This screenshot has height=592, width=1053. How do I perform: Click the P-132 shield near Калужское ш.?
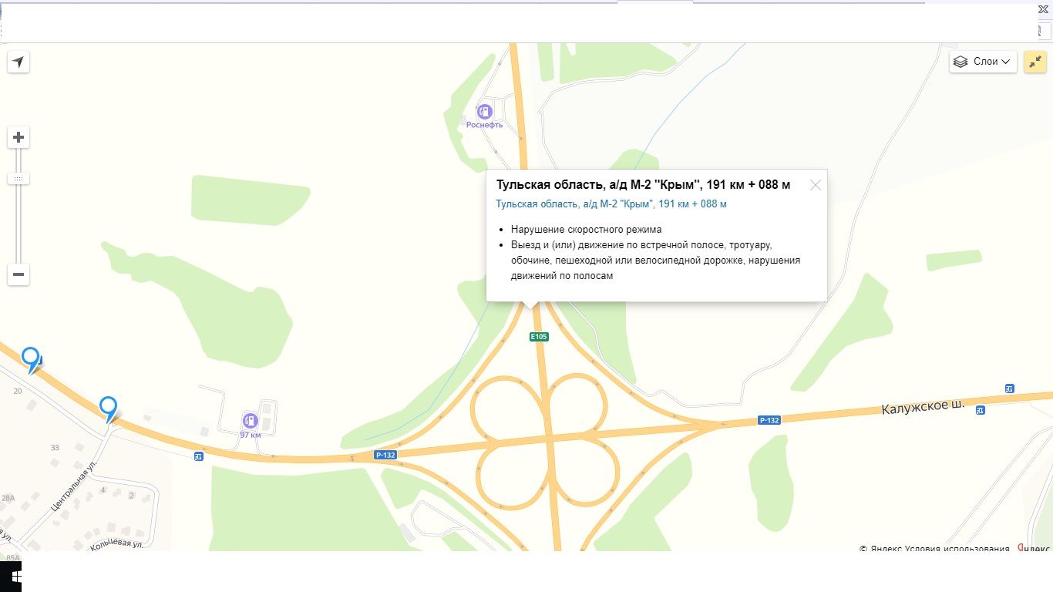pos(769,420)
